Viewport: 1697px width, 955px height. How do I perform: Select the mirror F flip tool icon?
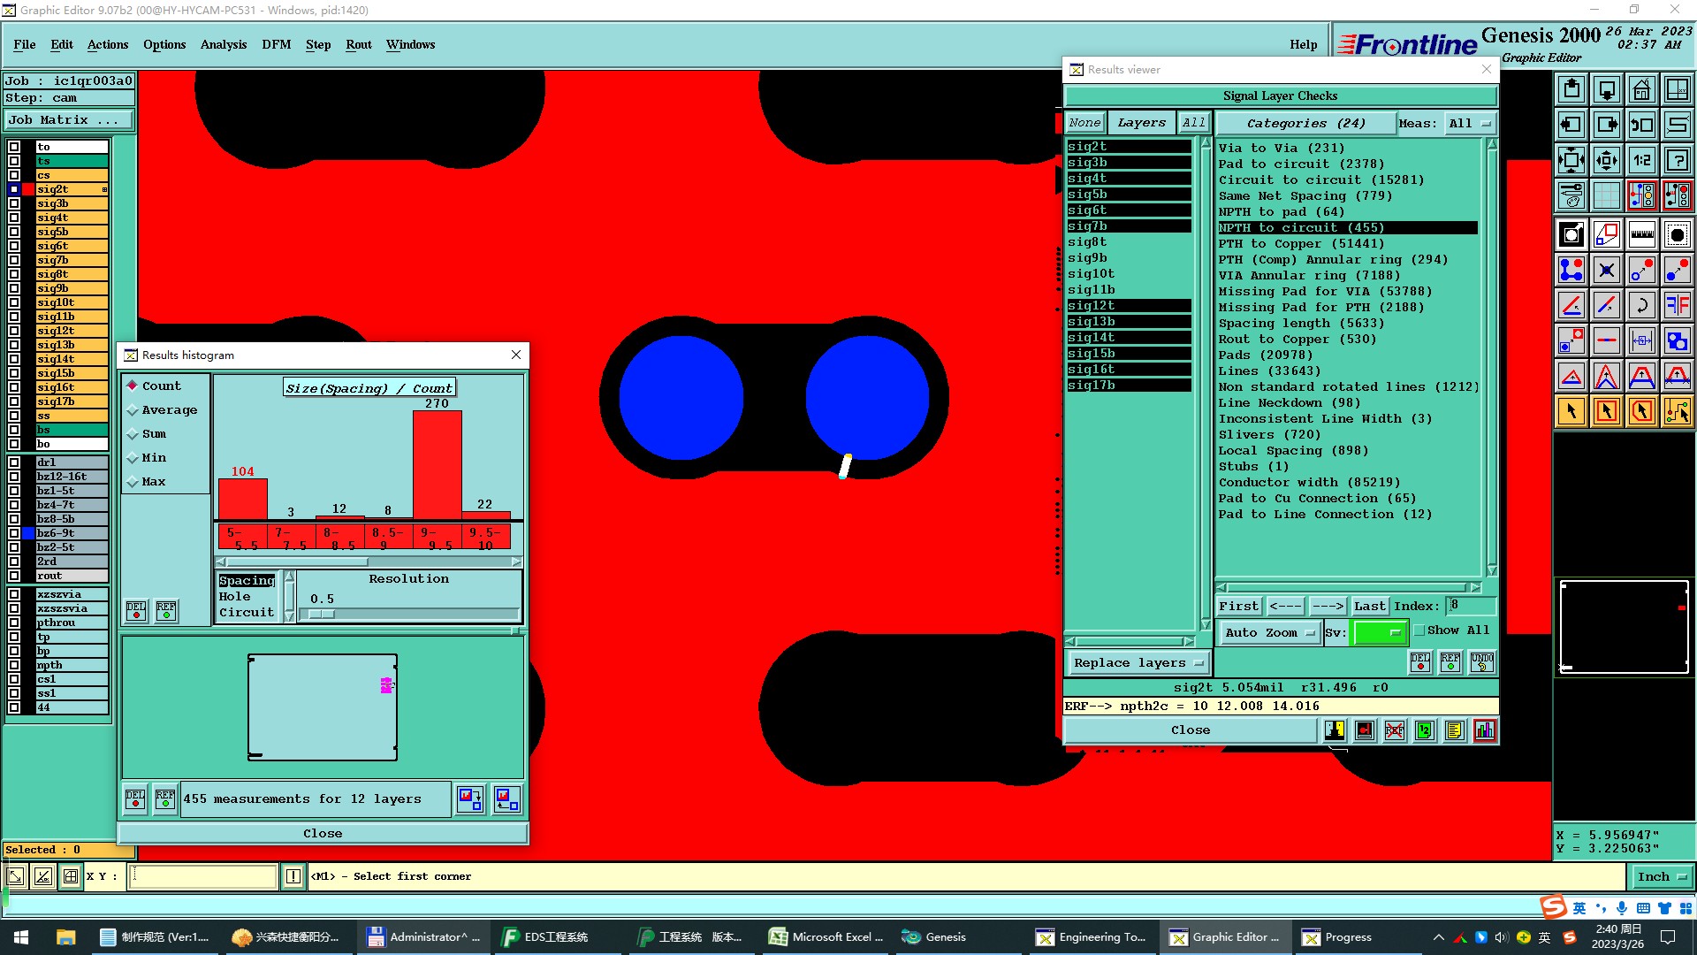pos(1677,305)
